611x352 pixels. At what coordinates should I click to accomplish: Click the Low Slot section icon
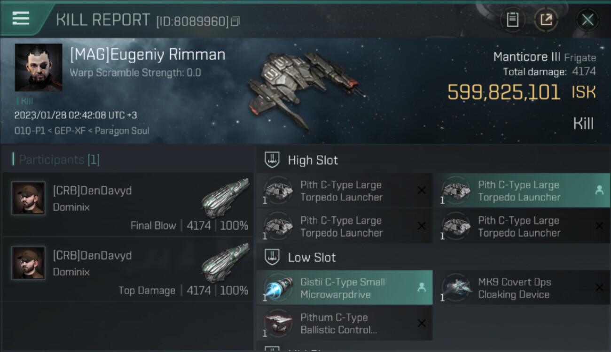click(272, 257)
